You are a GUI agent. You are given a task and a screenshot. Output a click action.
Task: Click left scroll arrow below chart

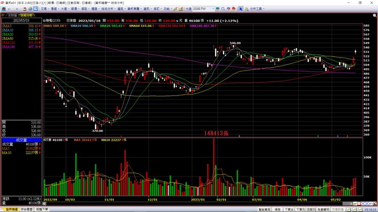[44, 204]
